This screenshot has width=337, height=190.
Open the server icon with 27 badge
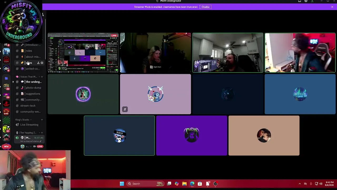click(x=6, y=129)
